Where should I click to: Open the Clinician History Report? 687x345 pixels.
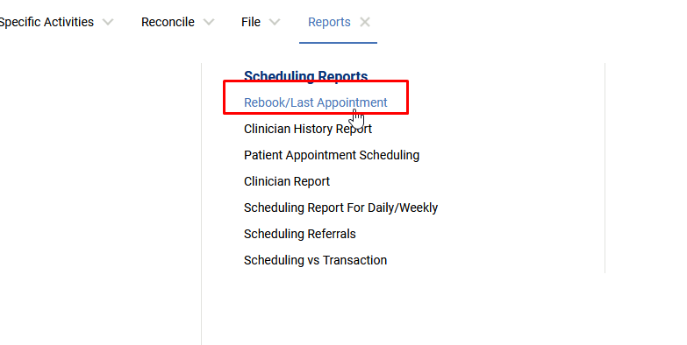tap(308, 129)
